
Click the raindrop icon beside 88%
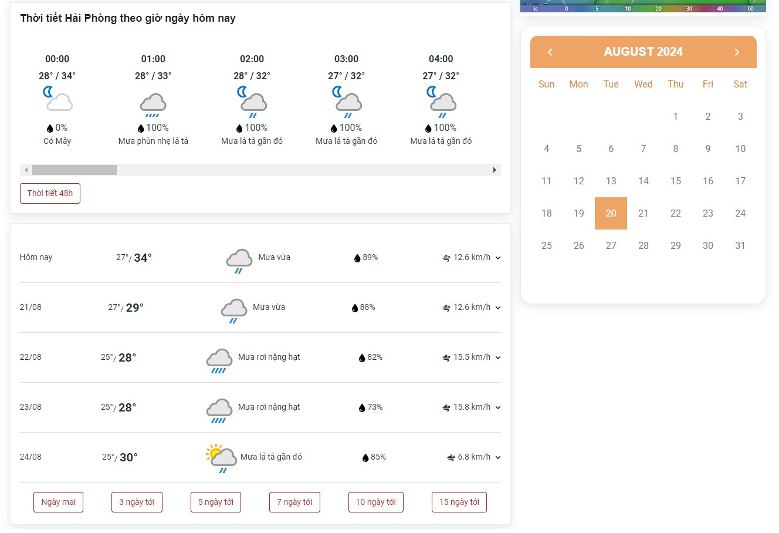[354, 308]
